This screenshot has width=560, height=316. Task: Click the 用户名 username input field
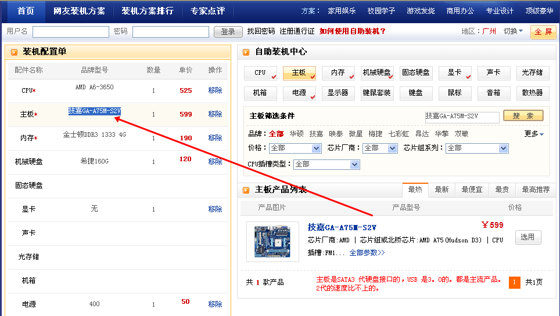(71, 32)
